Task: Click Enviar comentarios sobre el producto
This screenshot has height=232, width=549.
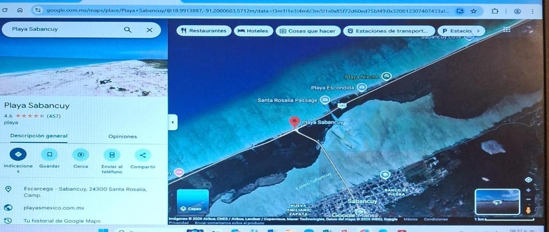Action: pyautogui.click(x=229, y=223)
